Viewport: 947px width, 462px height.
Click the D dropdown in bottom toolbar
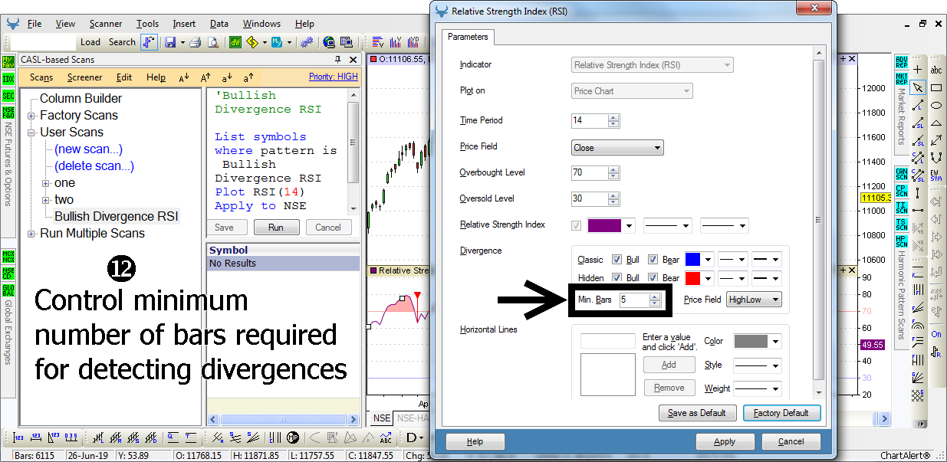pyautogui.click(x=415, y=437)
